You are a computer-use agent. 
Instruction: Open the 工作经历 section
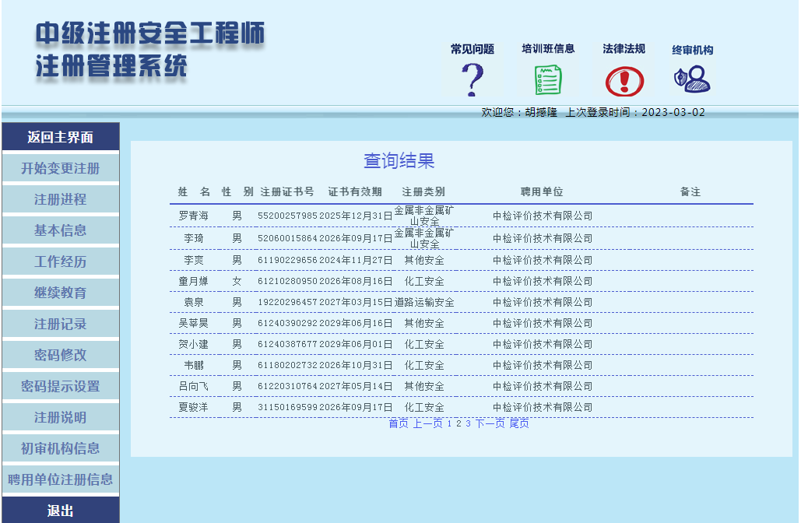(60, 261)
